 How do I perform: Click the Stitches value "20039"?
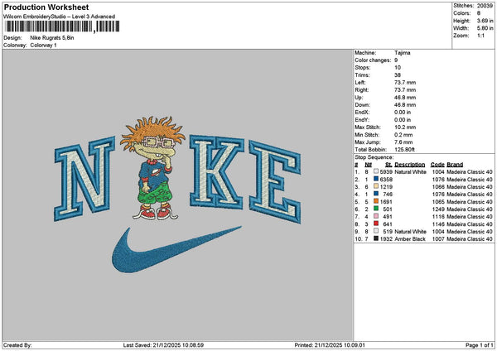click(485, 6)
